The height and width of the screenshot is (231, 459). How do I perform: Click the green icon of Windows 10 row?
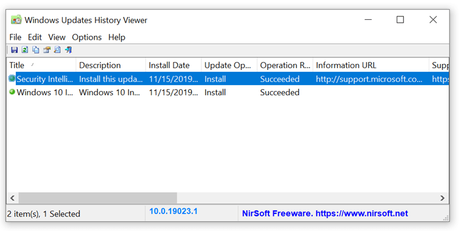pos(12,92)
